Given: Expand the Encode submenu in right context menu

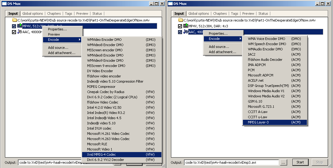Looking at the screenshot, I should (223, 39).
